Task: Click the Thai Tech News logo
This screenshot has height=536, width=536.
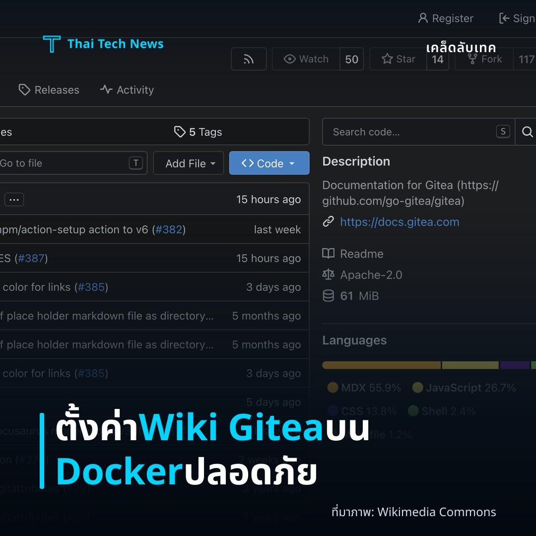Action: [x=104, y=44]
